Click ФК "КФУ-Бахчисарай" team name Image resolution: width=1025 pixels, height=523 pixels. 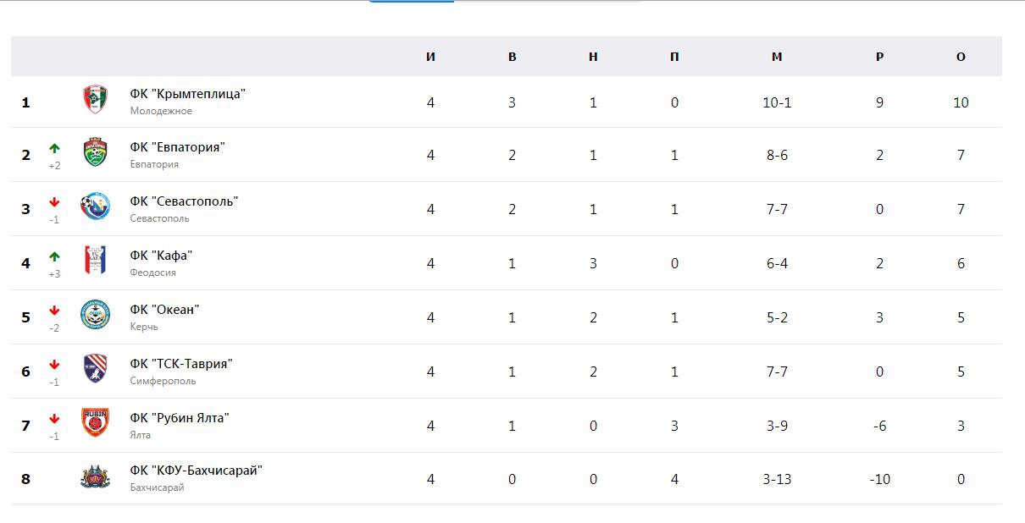click(196, 471)
